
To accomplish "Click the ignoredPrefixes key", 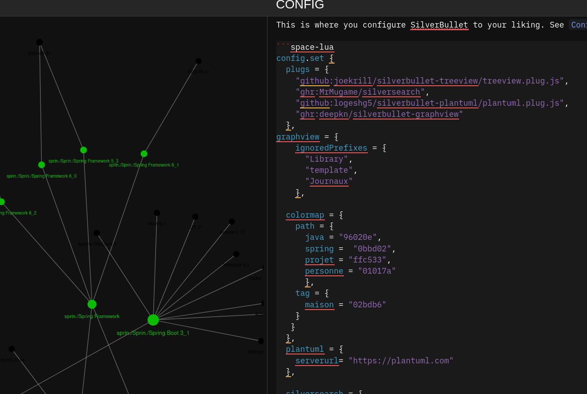I will click(331, 148).
